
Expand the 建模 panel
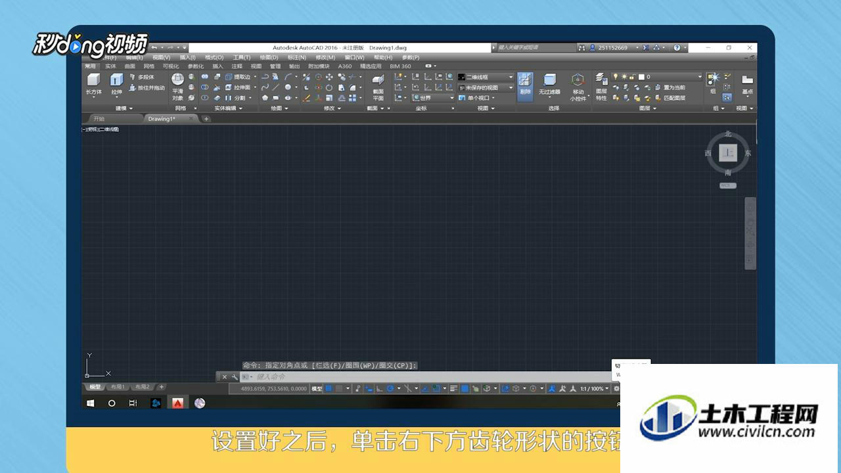[124, 108]
